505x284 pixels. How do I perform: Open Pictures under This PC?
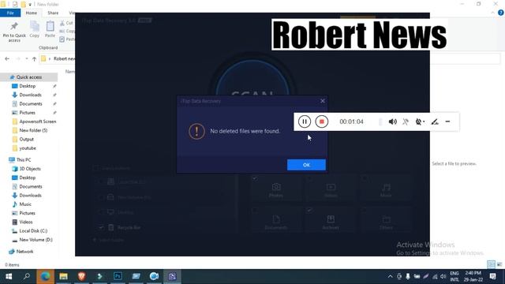click(x=27, y=213)
